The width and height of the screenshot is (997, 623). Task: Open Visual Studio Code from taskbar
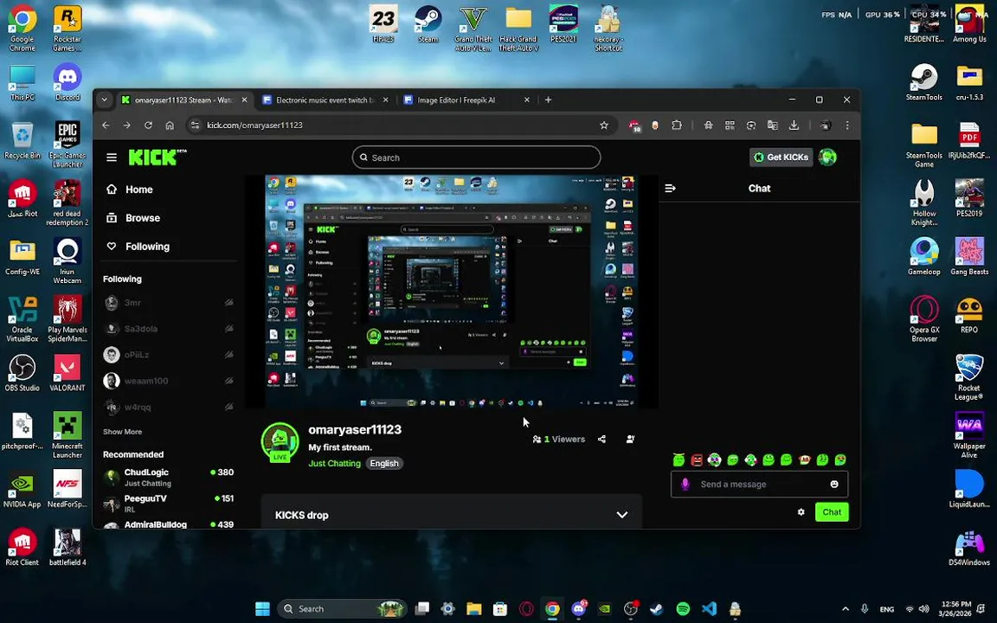tap(709, 609)
